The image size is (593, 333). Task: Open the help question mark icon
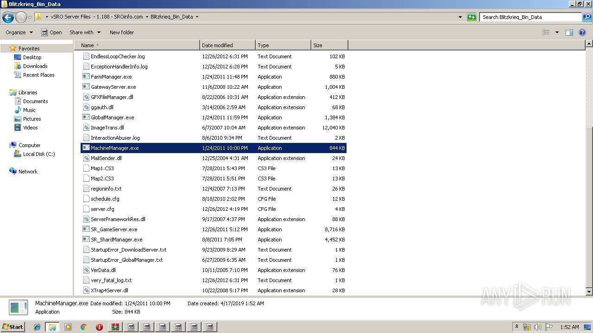582,32
